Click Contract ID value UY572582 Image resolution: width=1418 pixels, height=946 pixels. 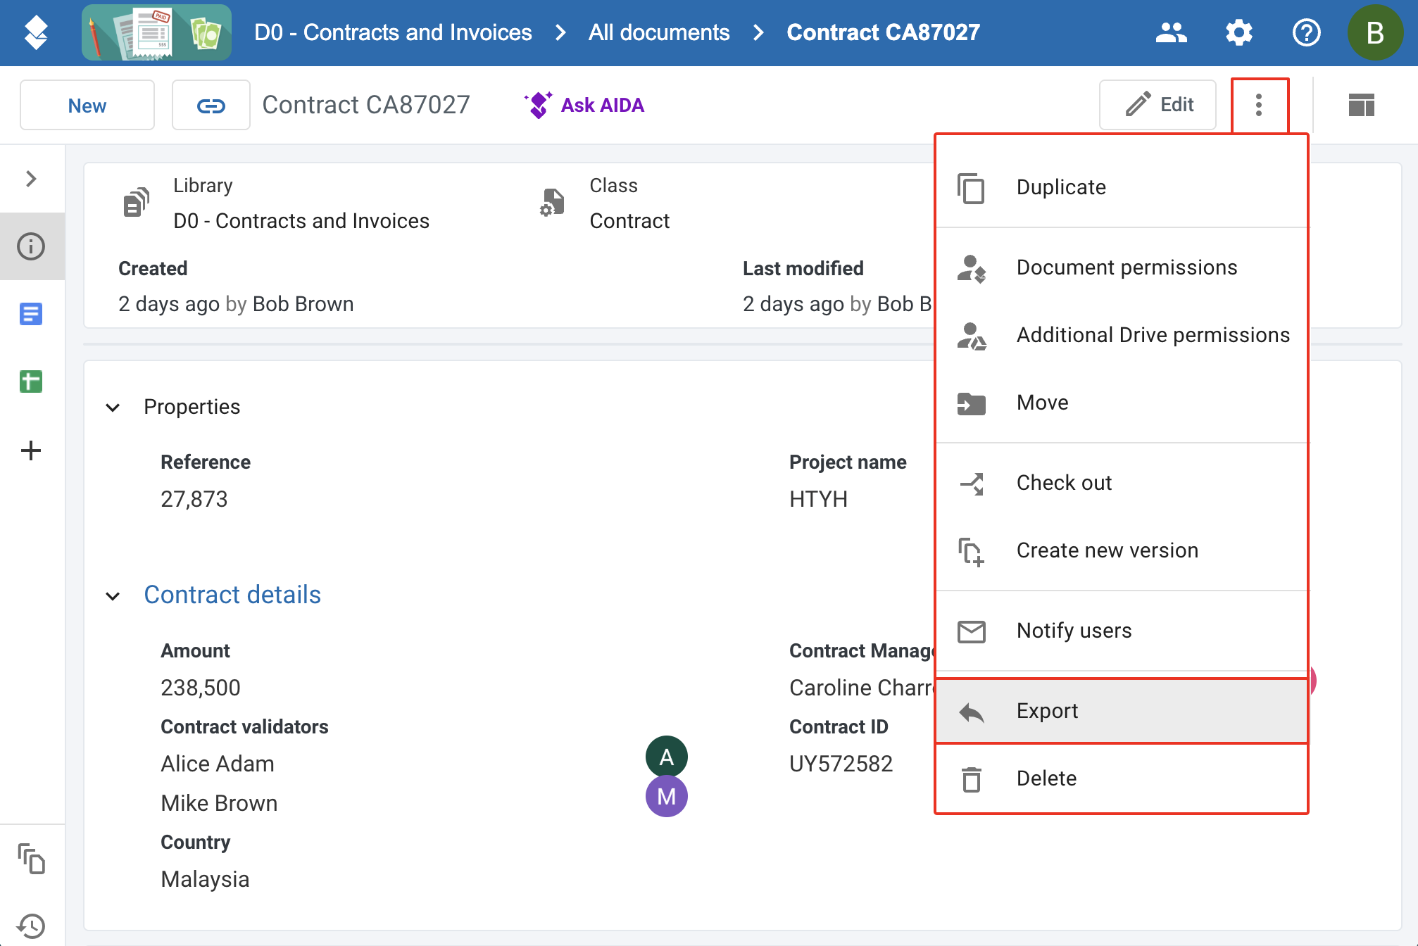coord(841,764)
